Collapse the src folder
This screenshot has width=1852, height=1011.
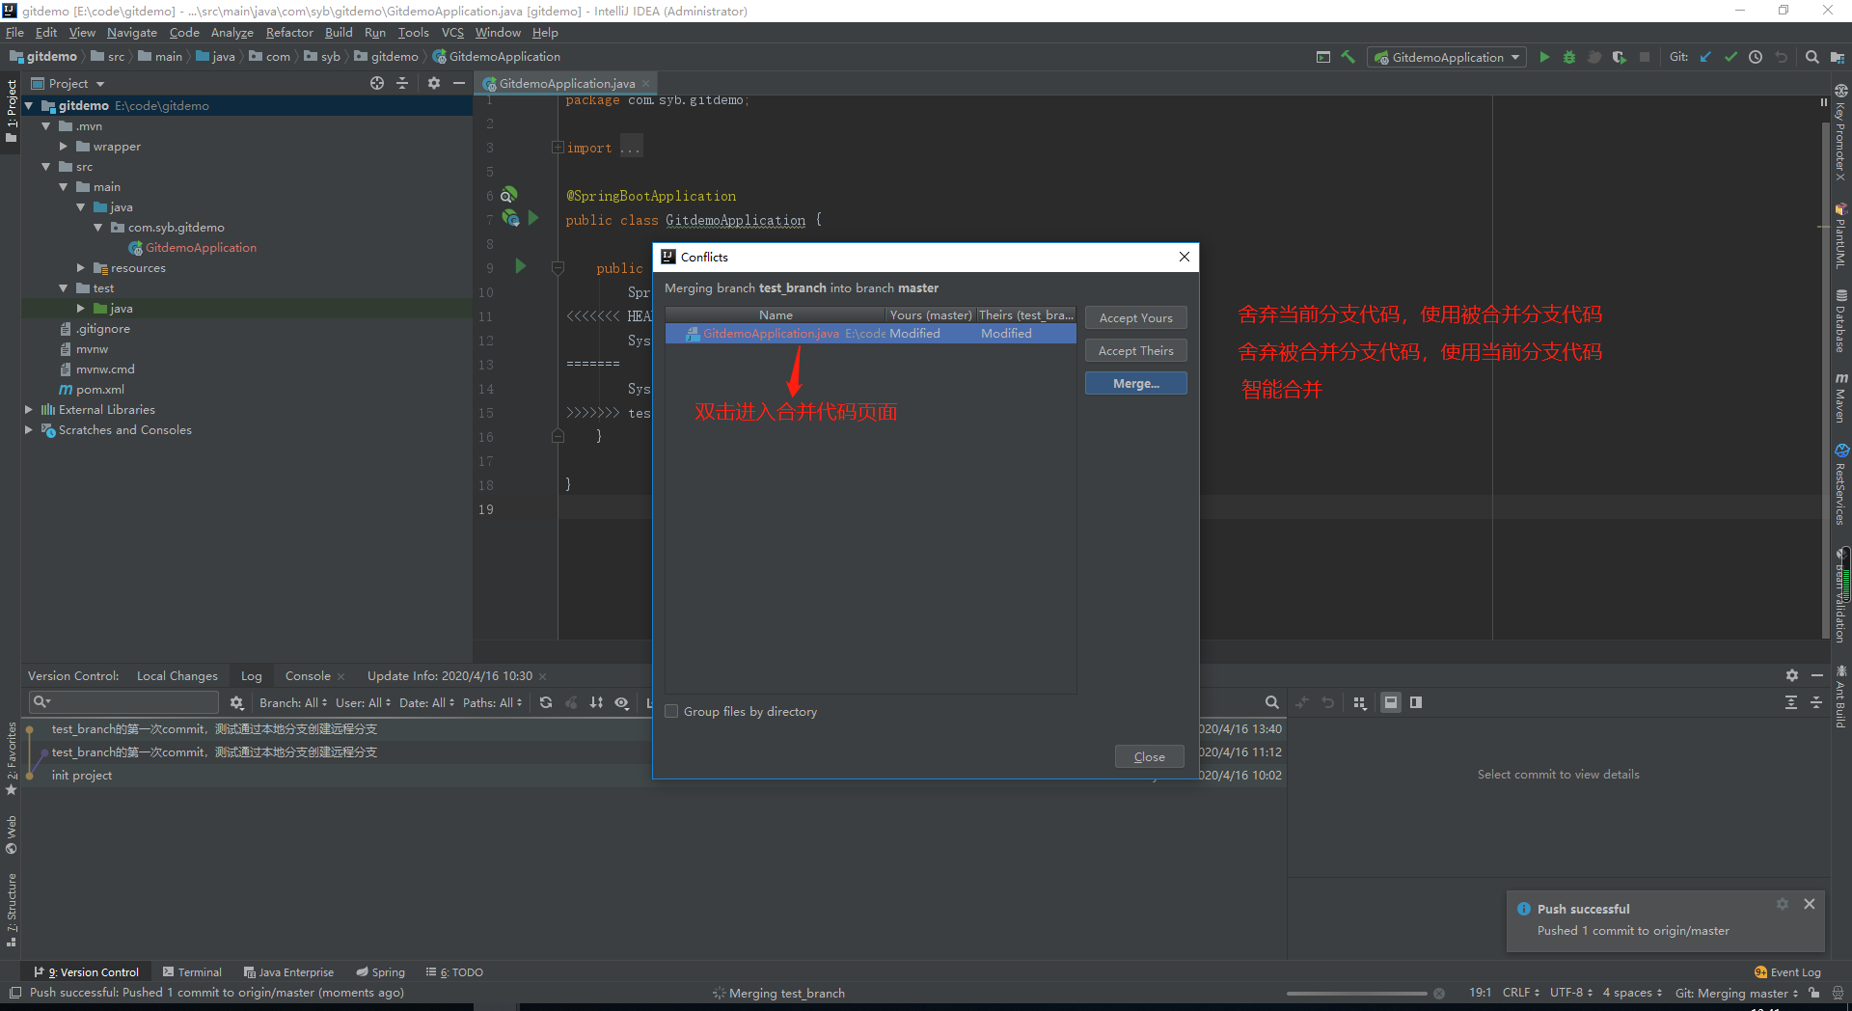[x=46, y=167]
